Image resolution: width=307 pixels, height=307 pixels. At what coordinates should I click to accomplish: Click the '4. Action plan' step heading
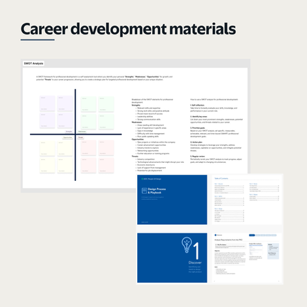click(x=197, y=142)
